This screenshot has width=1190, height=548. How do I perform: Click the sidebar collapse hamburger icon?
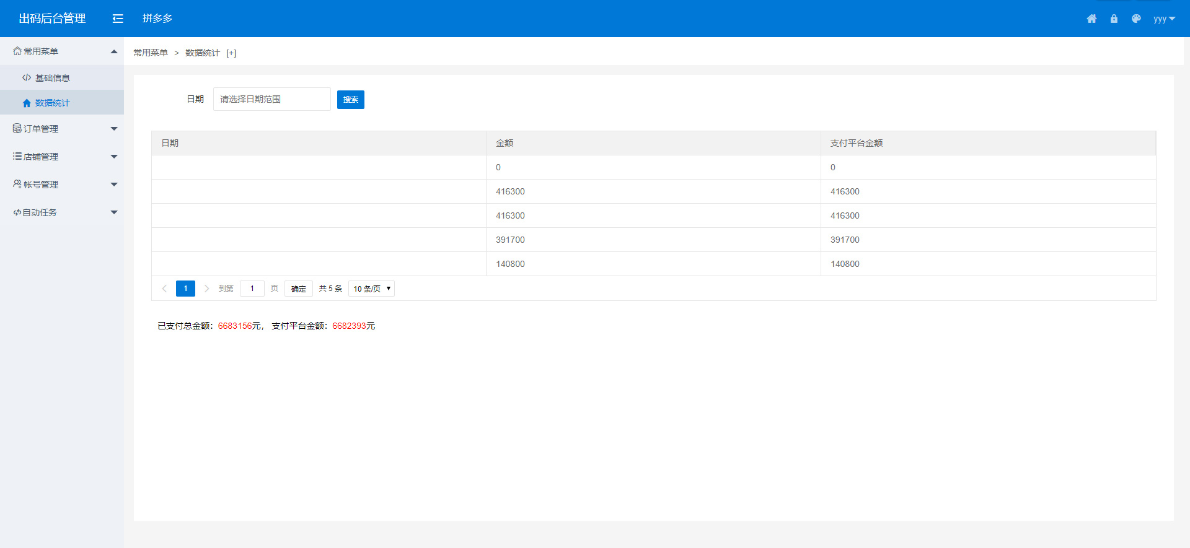click(118, 19)
